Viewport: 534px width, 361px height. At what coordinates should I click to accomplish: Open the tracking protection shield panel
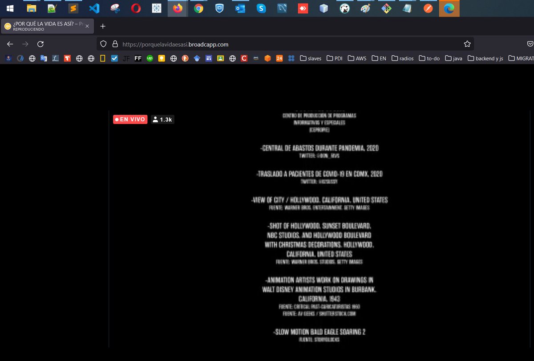pos(103,44)
